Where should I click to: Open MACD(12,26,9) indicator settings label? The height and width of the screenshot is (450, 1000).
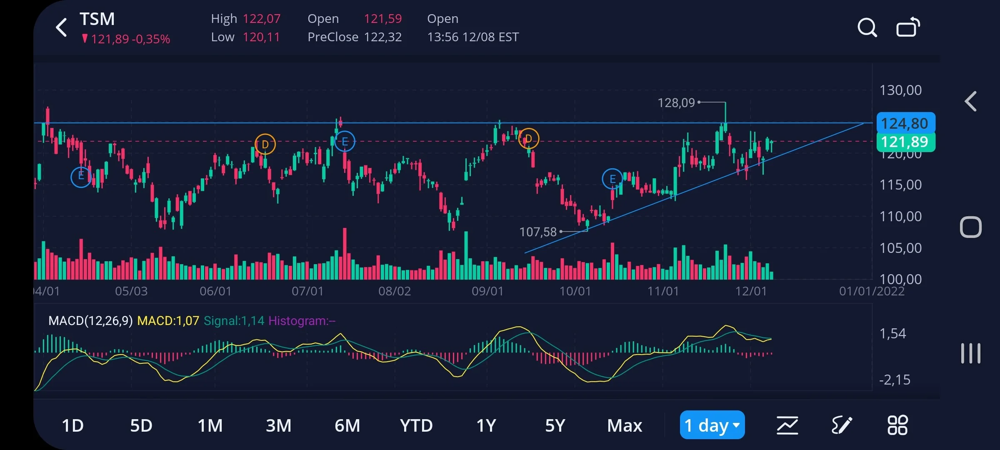(90, 321)
